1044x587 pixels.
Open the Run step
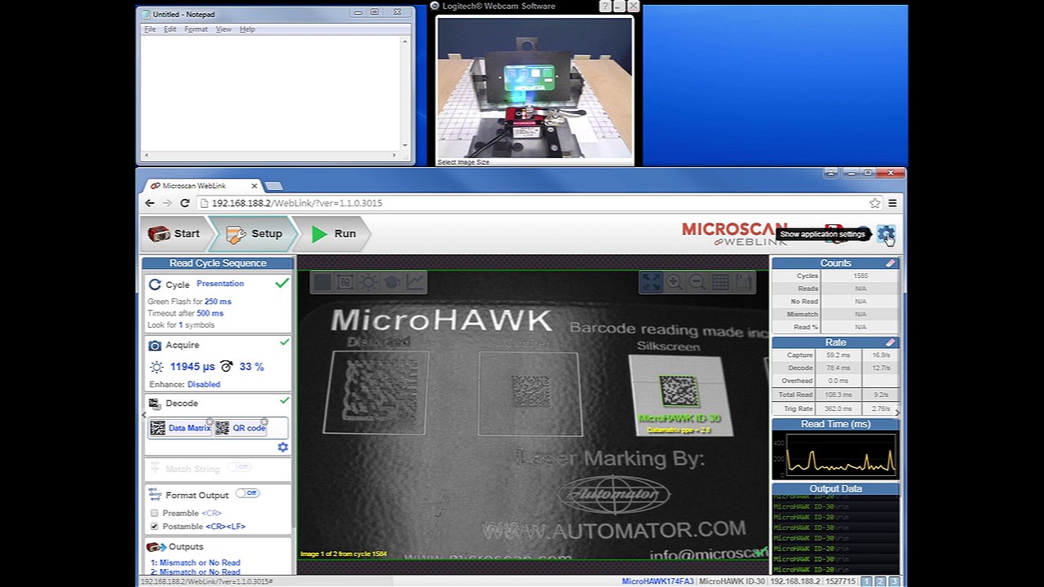pyautogui.click(x=334, y=234)
